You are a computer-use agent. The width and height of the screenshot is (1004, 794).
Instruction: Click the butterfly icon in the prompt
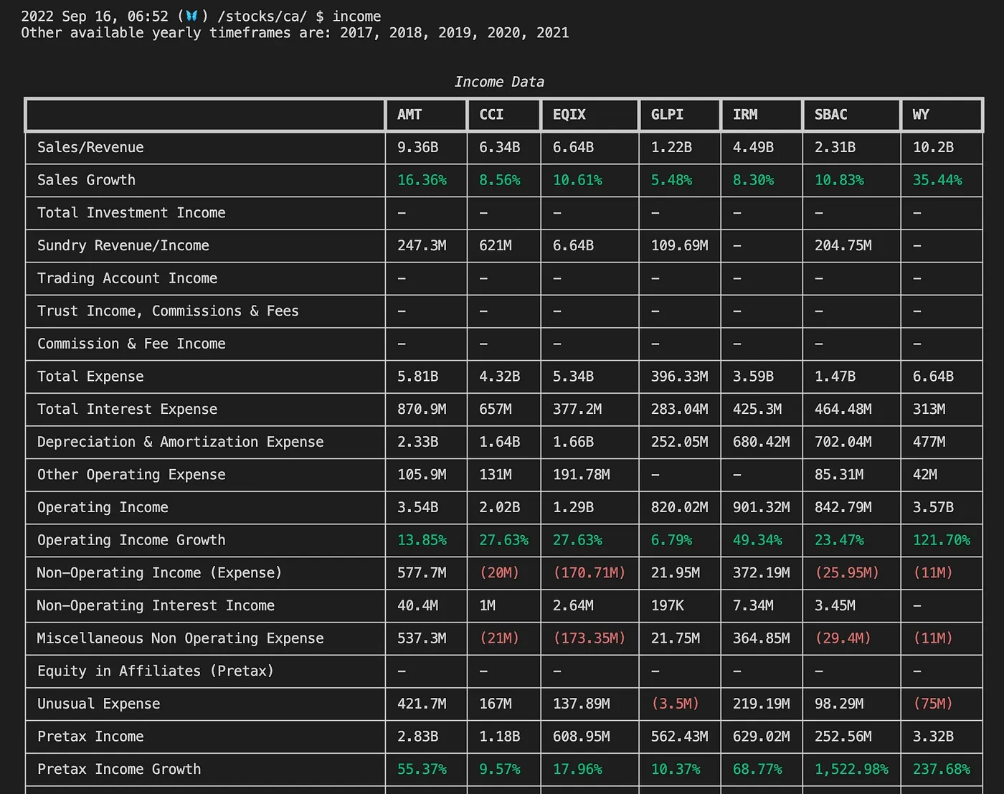[x=191, y=16]
